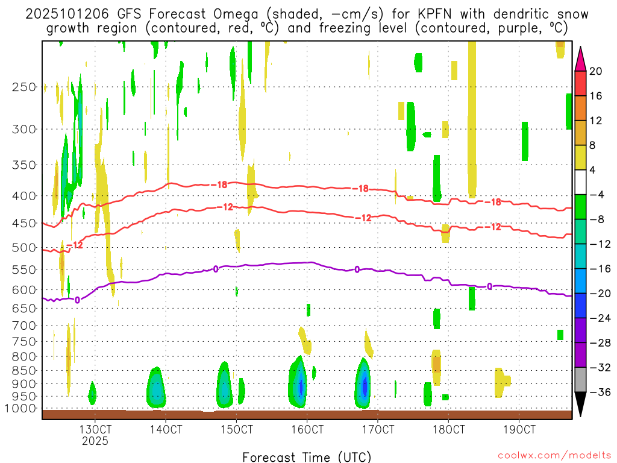This screenshot has height=463, width=617.
Task: Pick the red colorbar swatch between 16 and 20
Action: coord(580,83)
